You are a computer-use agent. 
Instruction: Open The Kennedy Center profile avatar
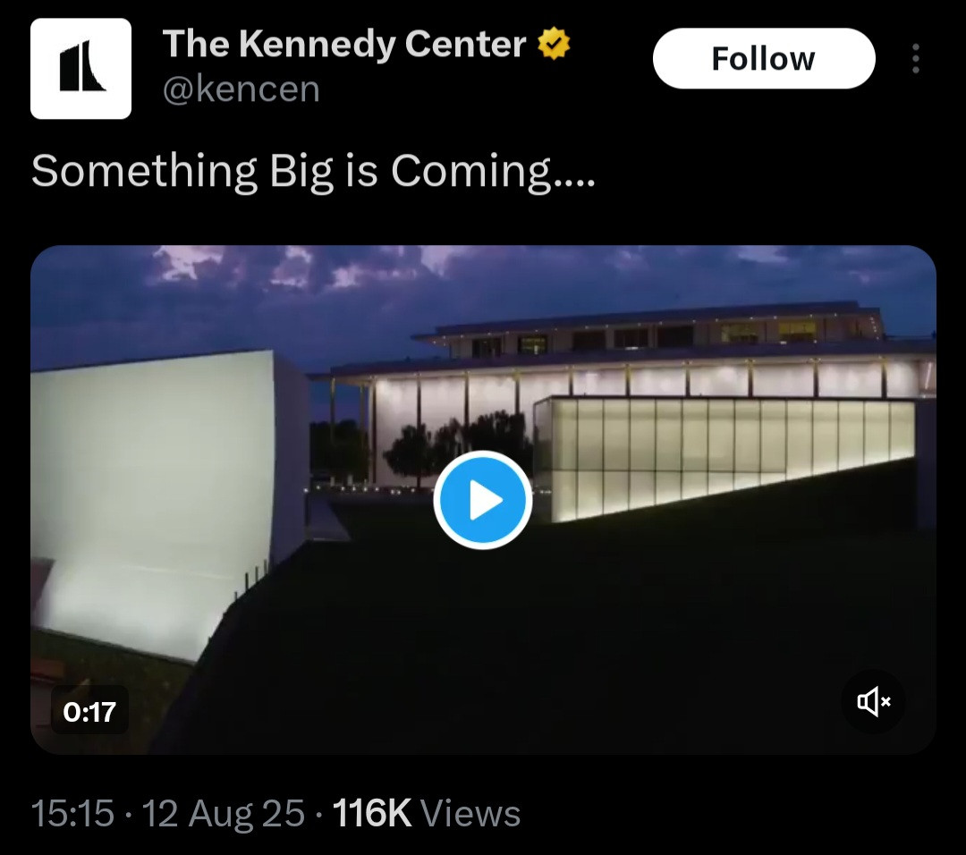[80, 68]
